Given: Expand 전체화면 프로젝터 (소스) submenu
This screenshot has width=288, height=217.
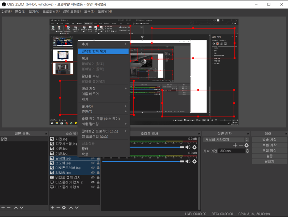Looking at the screenshot, I should click(x=104, y=131).
